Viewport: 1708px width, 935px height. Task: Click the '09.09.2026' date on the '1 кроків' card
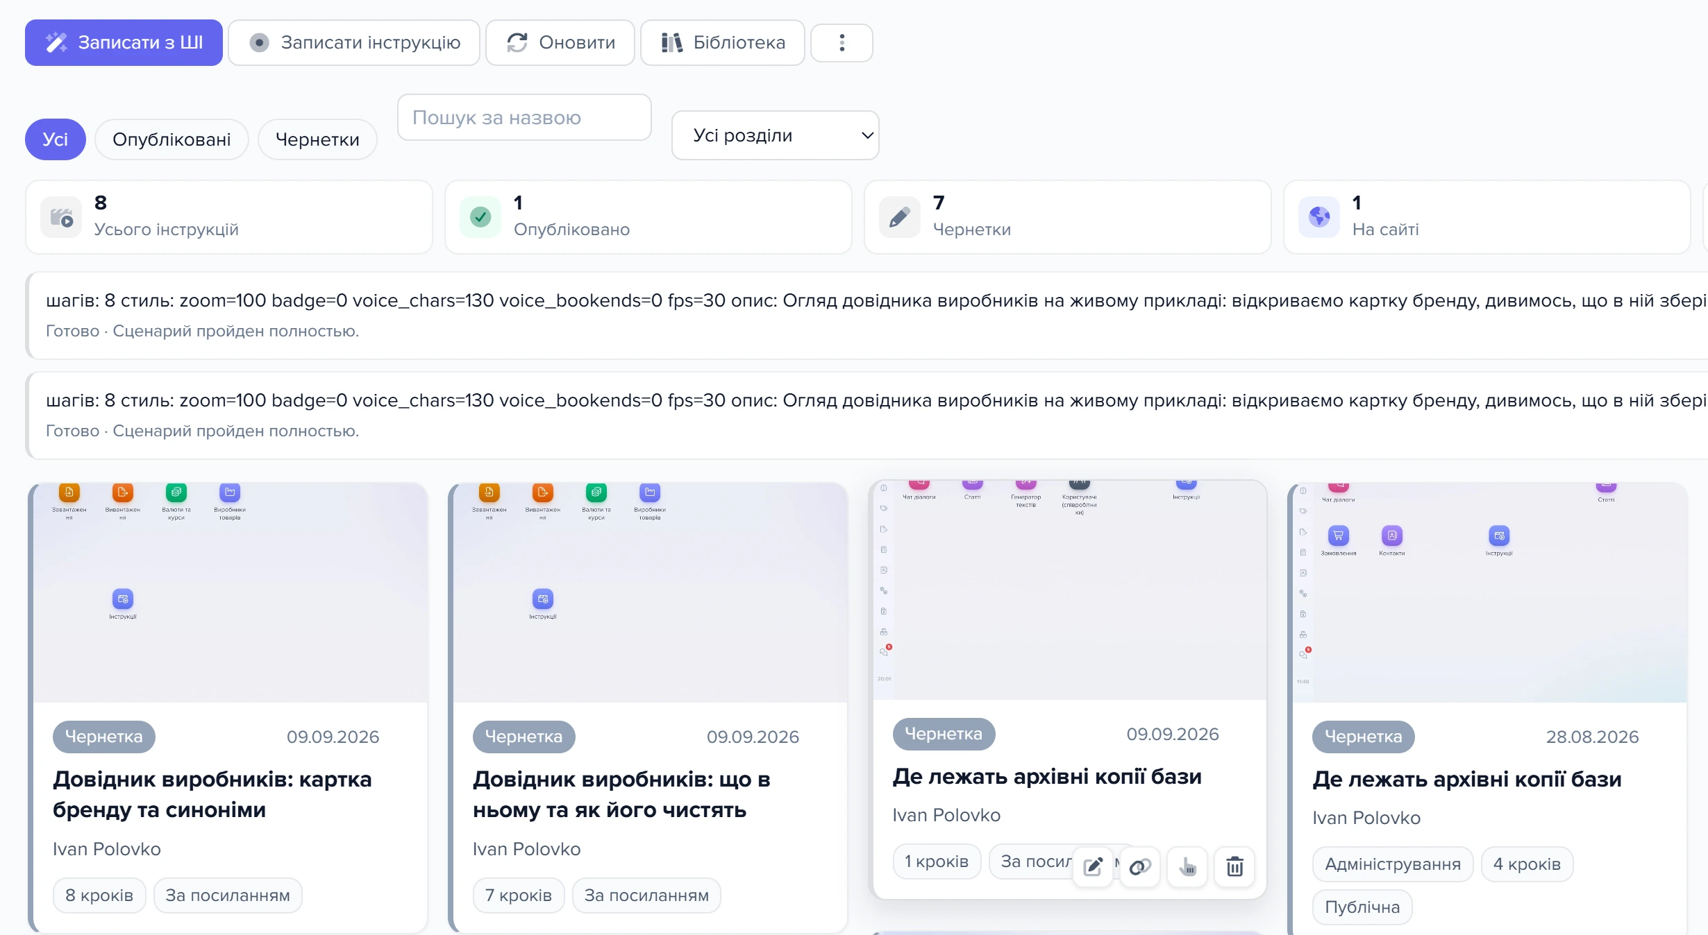click(x=1173, y=734)
